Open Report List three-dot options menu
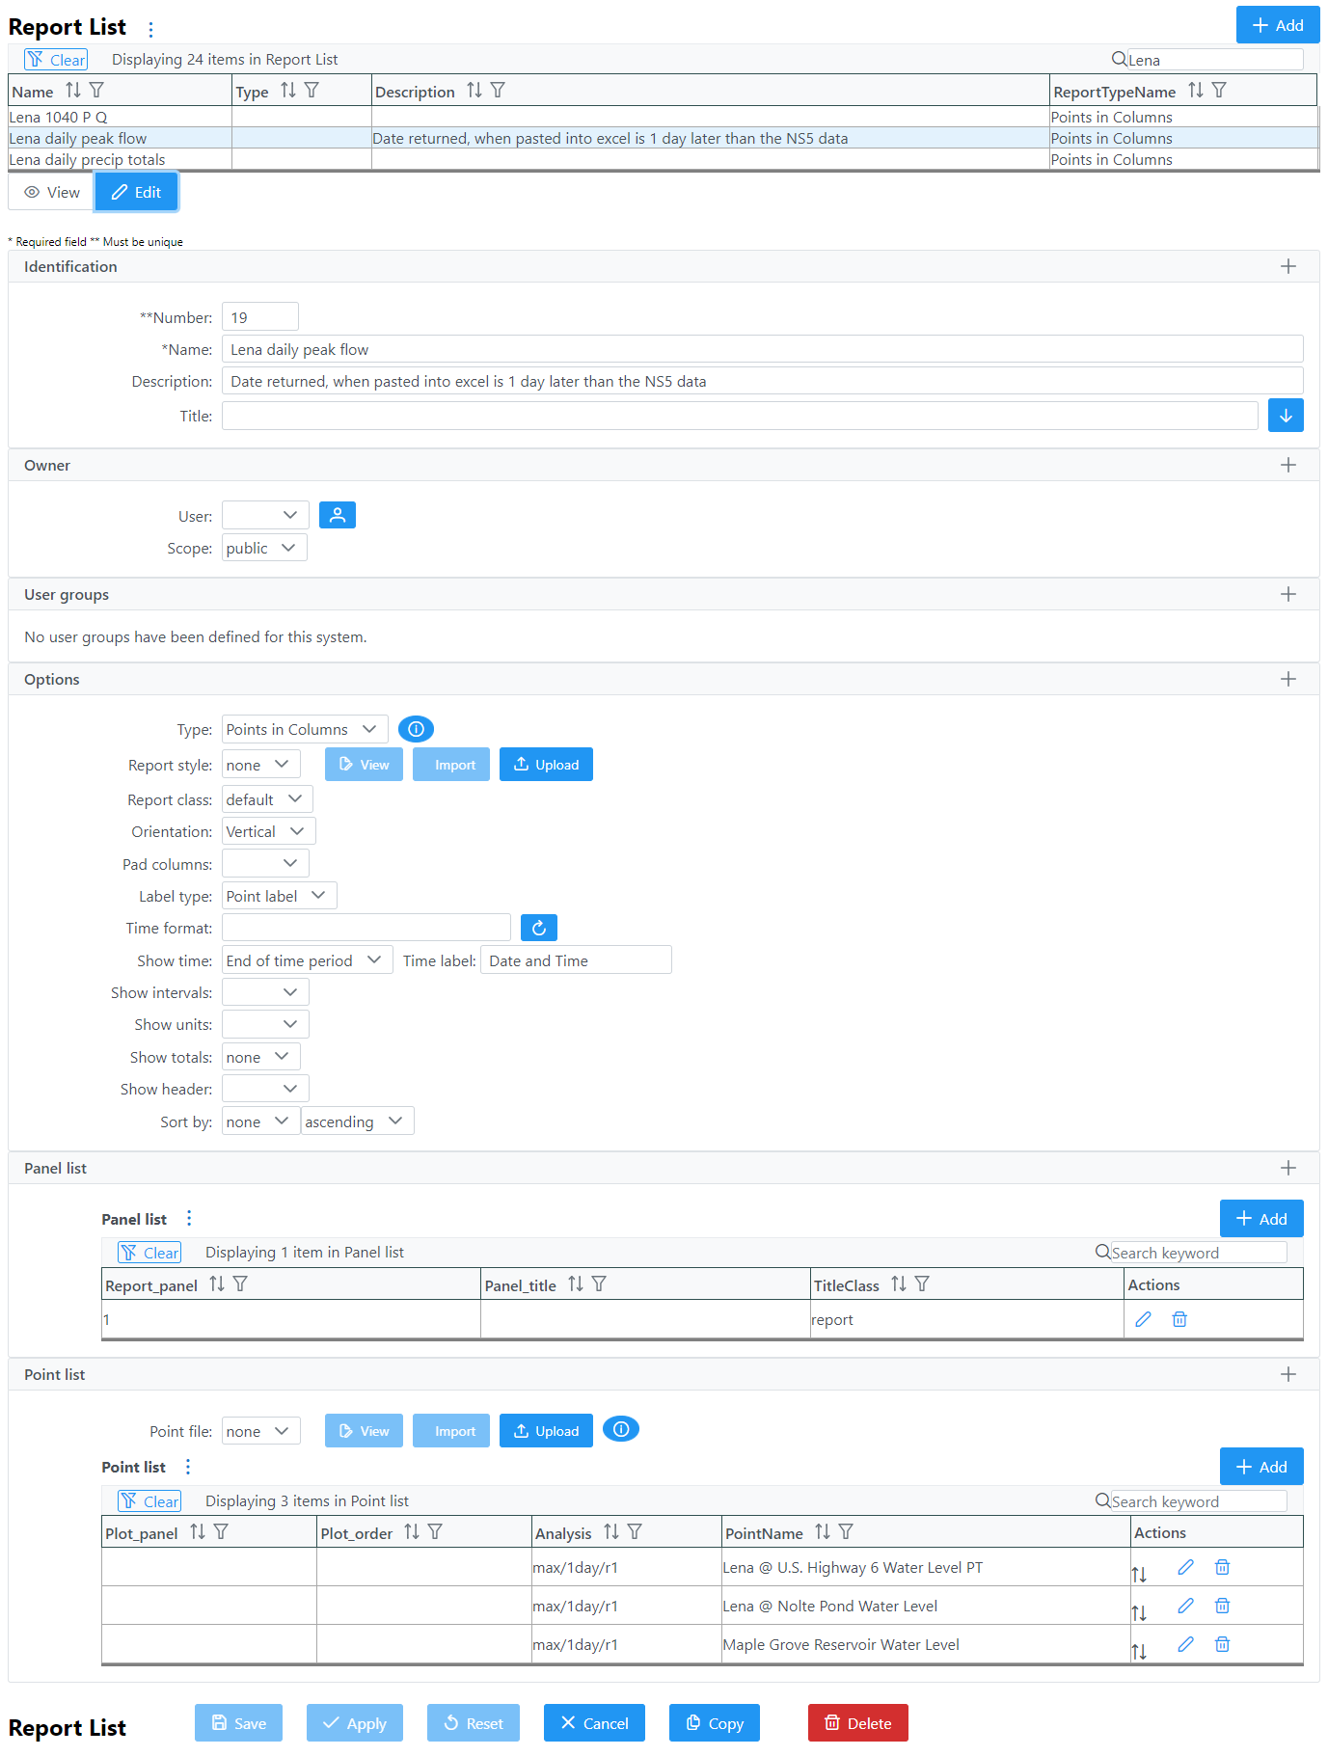This screenshot has height=1756, width=1328. point(150,29)
